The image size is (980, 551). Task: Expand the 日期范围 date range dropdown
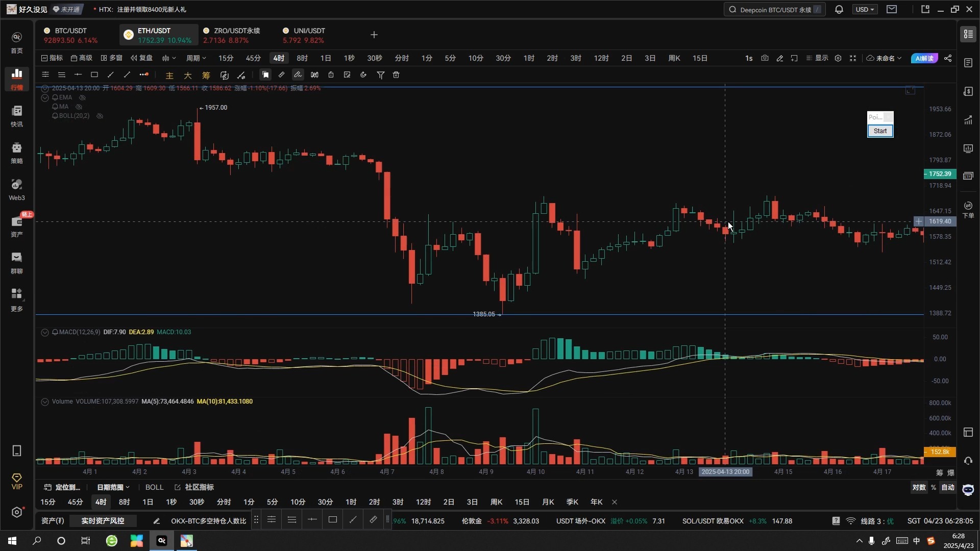coord(113,487)
